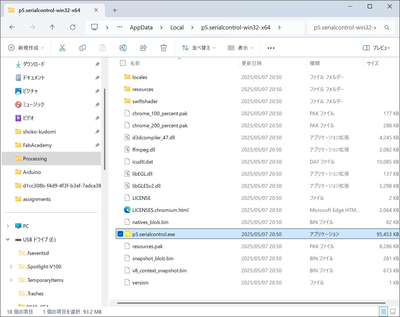The height and width of the screenshot is (317, 400).
Task: Toggle the プレビュー preview pane
Action: [x=376, y=48]
